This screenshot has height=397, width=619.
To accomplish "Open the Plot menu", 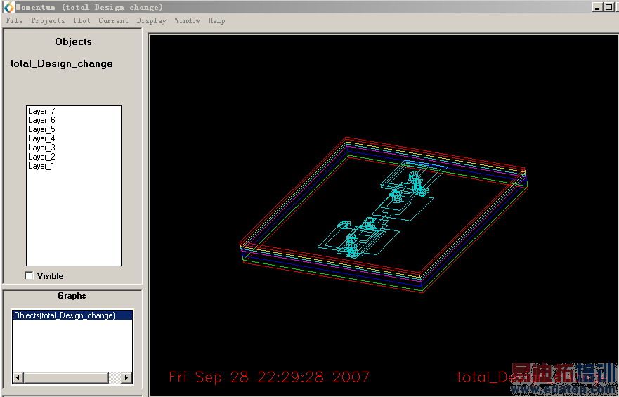I will coord(82,20).
